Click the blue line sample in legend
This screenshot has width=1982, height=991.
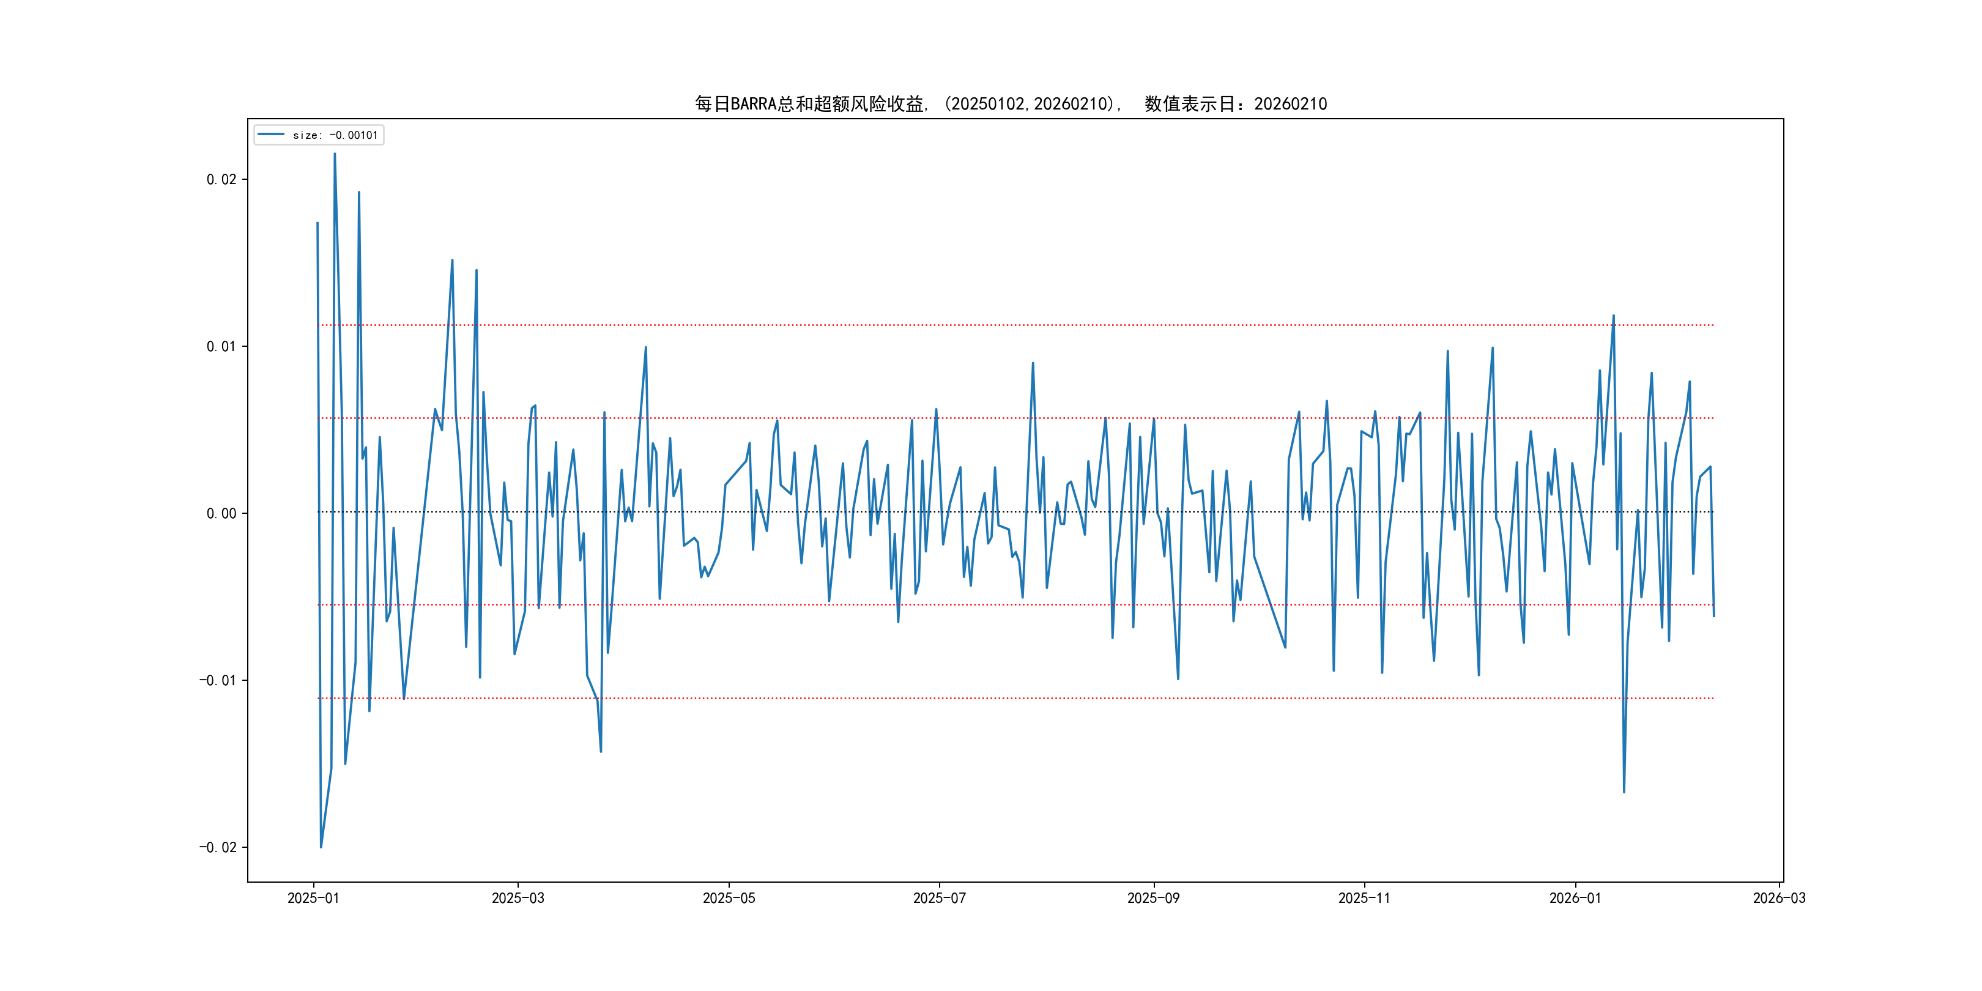[x=270, y=135]
